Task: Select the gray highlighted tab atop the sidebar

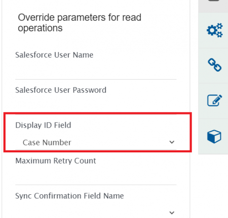Action: coord(213,6)
